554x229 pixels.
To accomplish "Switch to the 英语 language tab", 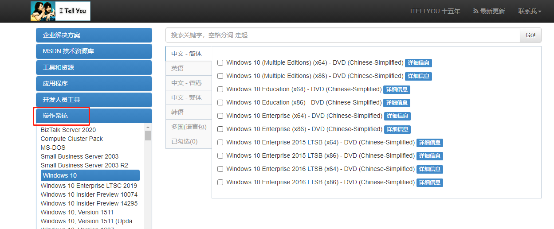I will (x=177, y=68).
